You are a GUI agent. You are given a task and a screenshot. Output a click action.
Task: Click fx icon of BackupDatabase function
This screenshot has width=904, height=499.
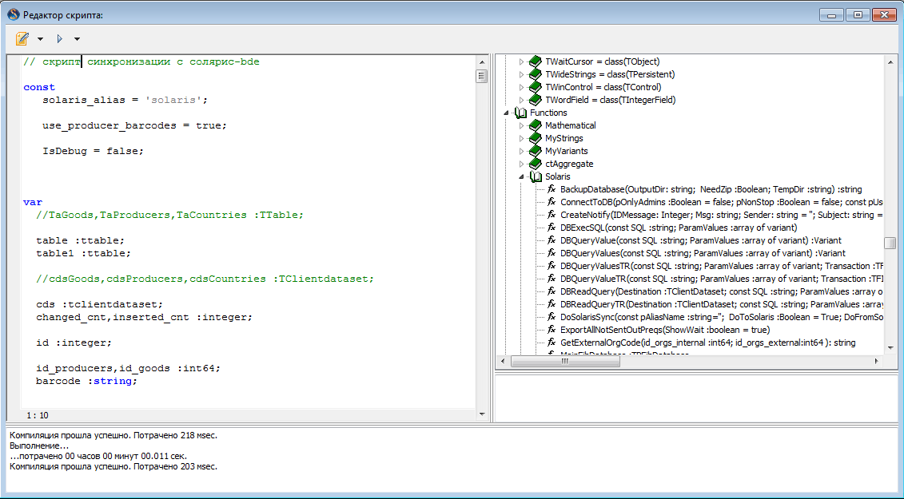click(x=552, y=189)
